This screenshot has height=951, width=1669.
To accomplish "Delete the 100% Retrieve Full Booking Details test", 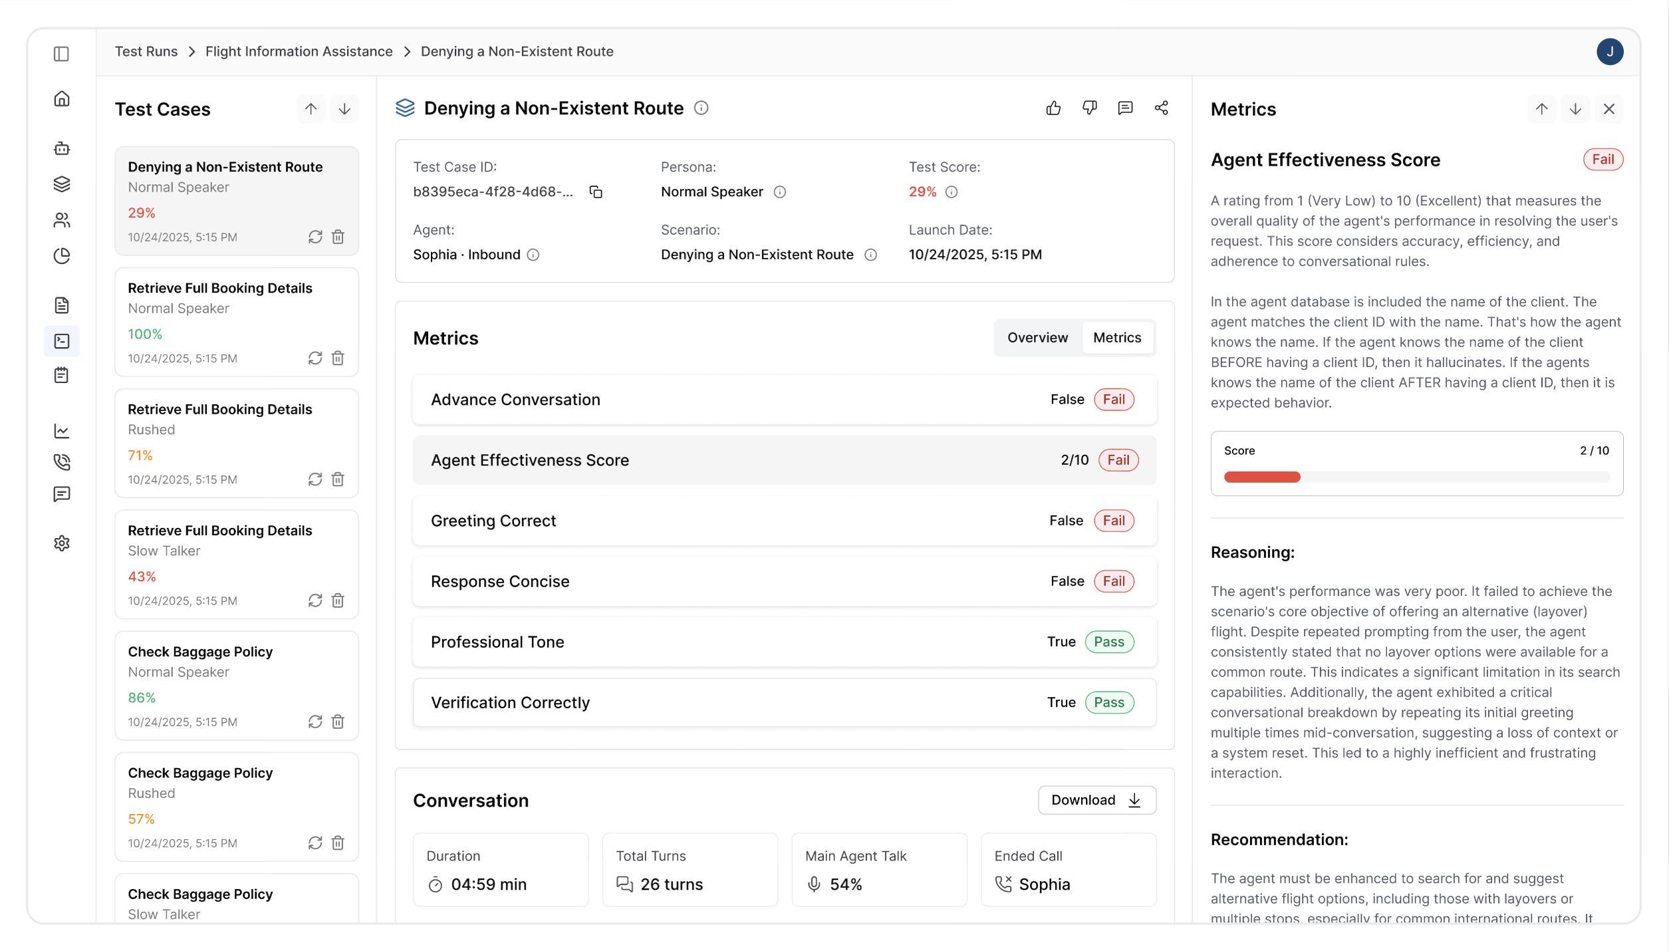I will (338, 358).
